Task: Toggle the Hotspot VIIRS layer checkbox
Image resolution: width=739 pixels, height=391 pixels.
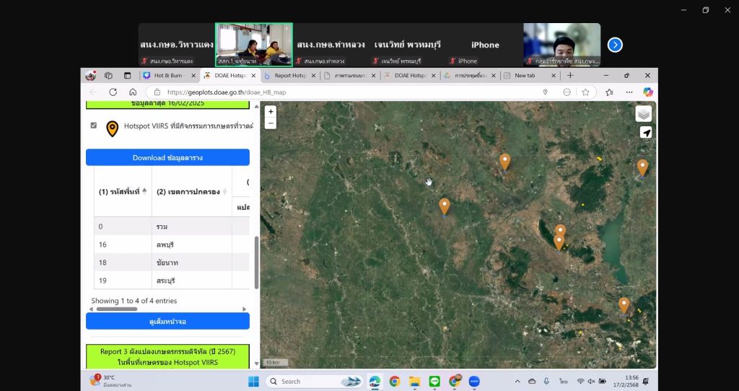Action: 93,126
